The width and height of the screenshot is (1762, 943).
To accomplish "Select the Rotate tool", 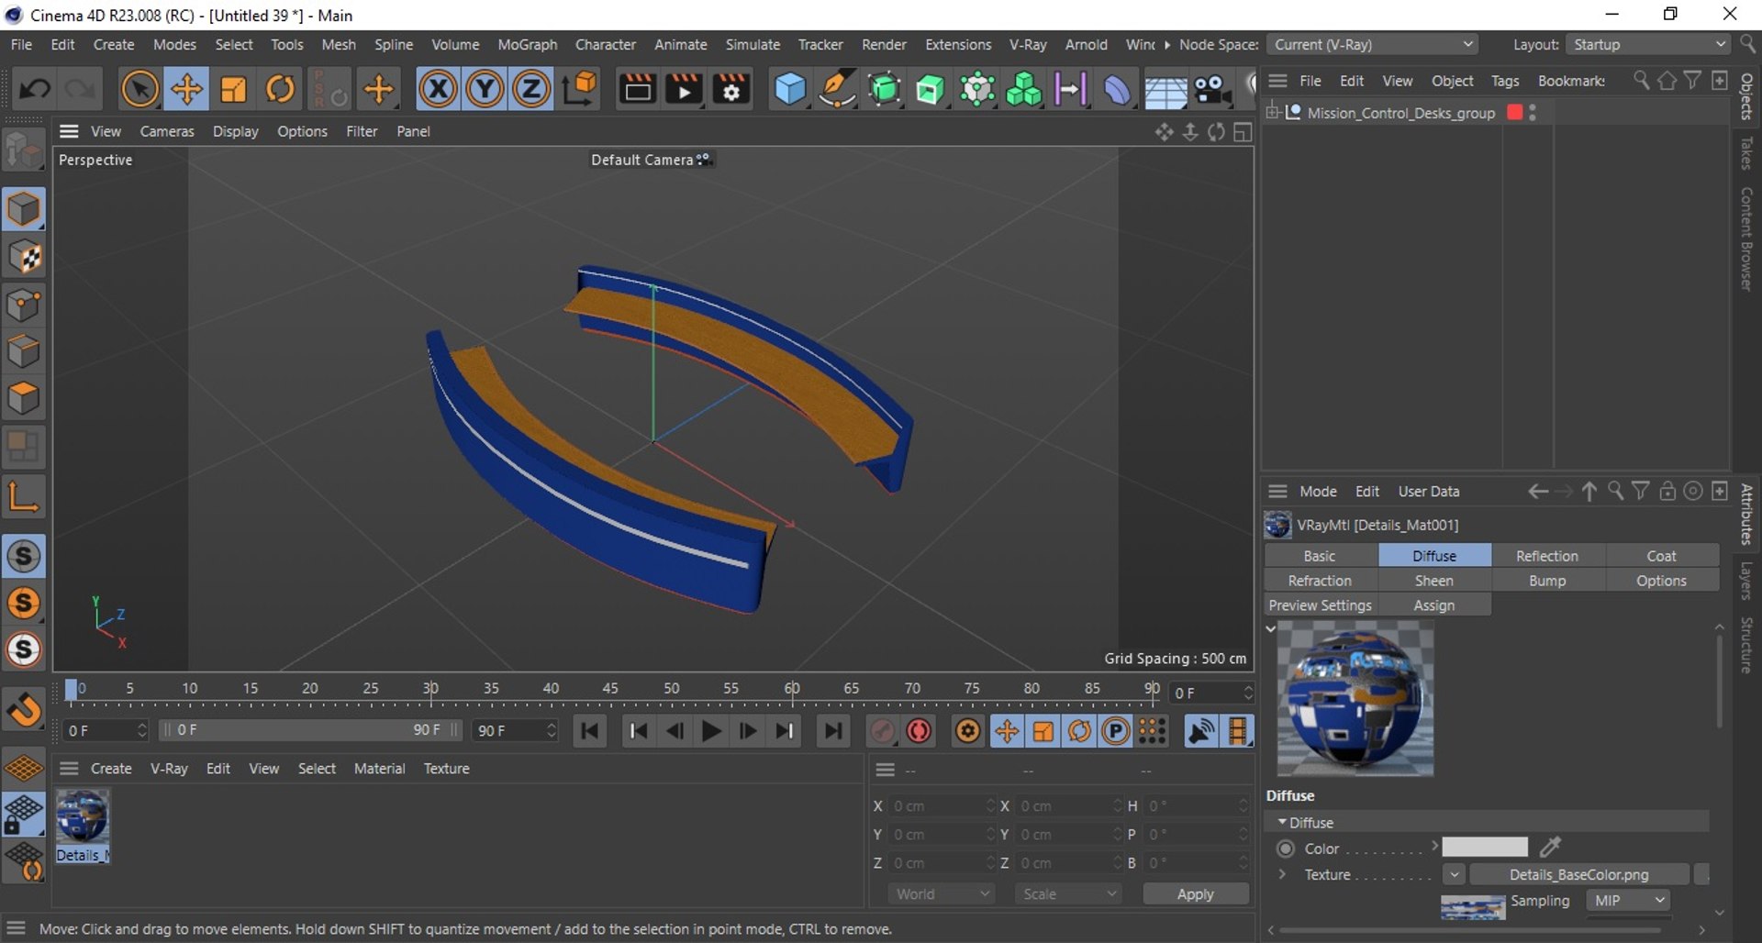I will point(281,90).
